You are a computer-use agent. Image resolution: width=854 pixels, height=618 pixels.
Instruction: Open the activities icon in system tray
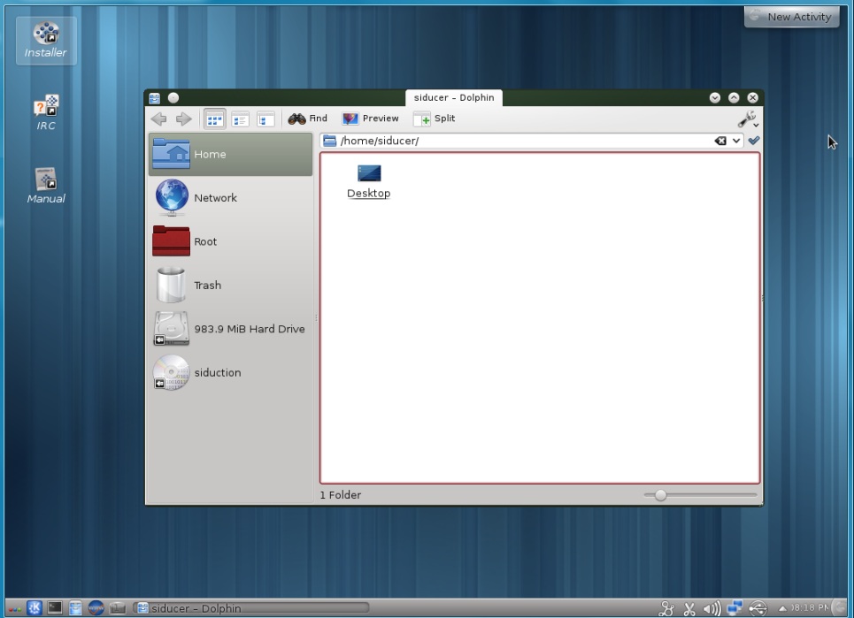click(666, 608)
